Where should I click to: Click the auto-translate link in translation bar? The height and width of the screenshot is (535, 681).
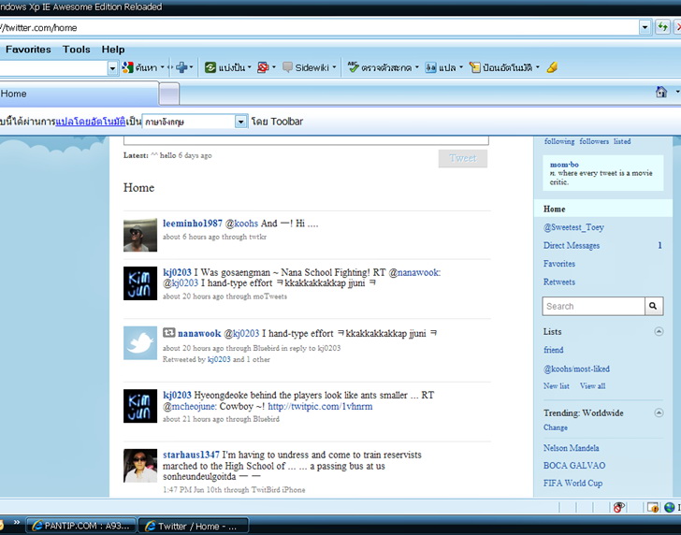[91, 122]
